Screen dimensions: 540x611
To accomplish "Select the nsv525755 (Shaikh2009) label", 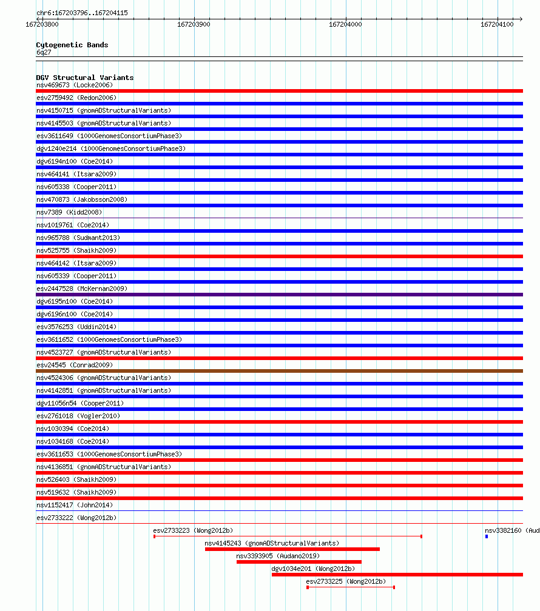I will click(x=76, y=250).
